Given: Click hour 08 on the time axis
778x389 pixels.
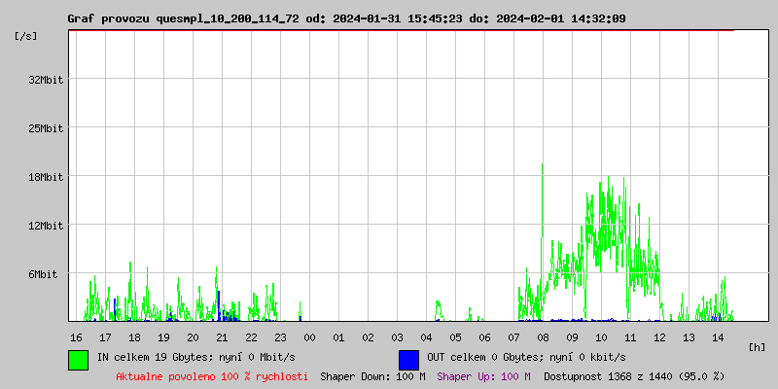Looking at the screenshot, I should 543,336.
